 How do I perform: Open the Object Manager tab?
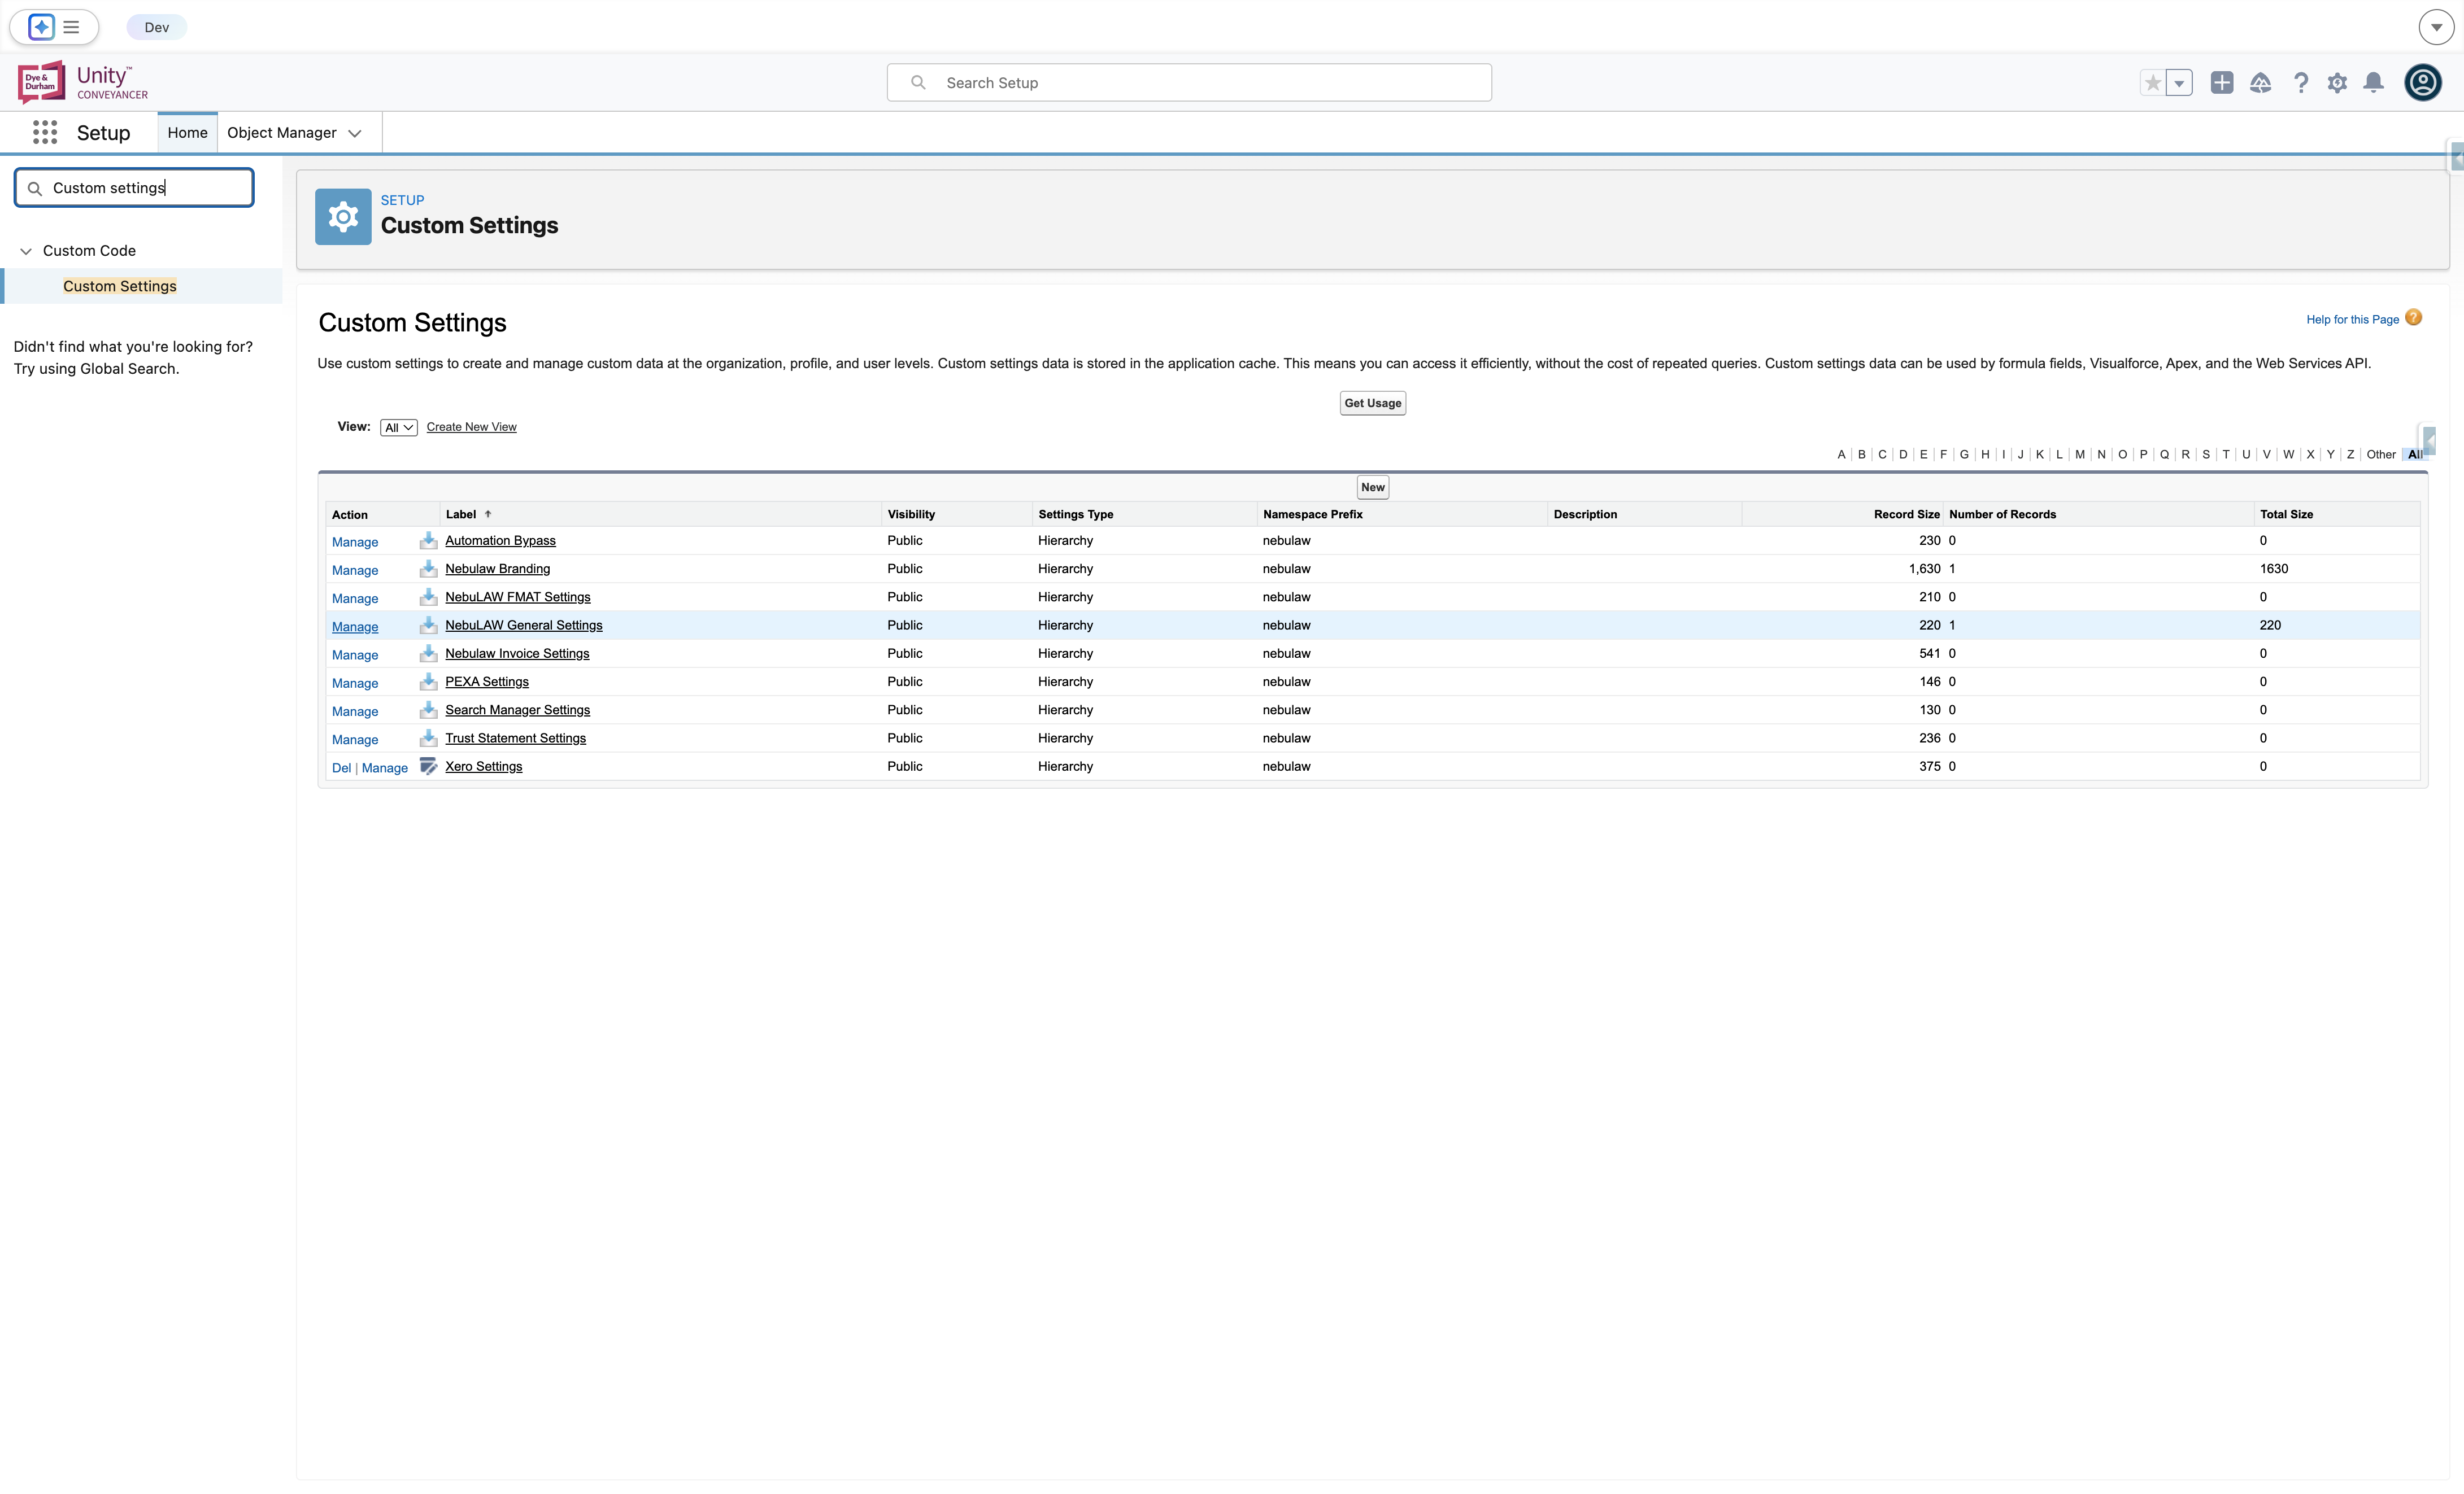(x=282, y=133)
